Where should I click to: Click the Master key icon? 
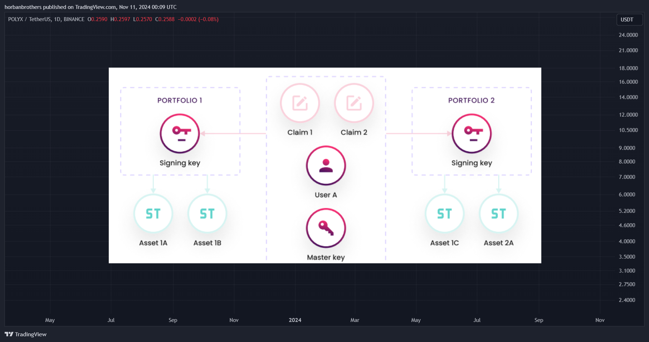pos(326,228)
